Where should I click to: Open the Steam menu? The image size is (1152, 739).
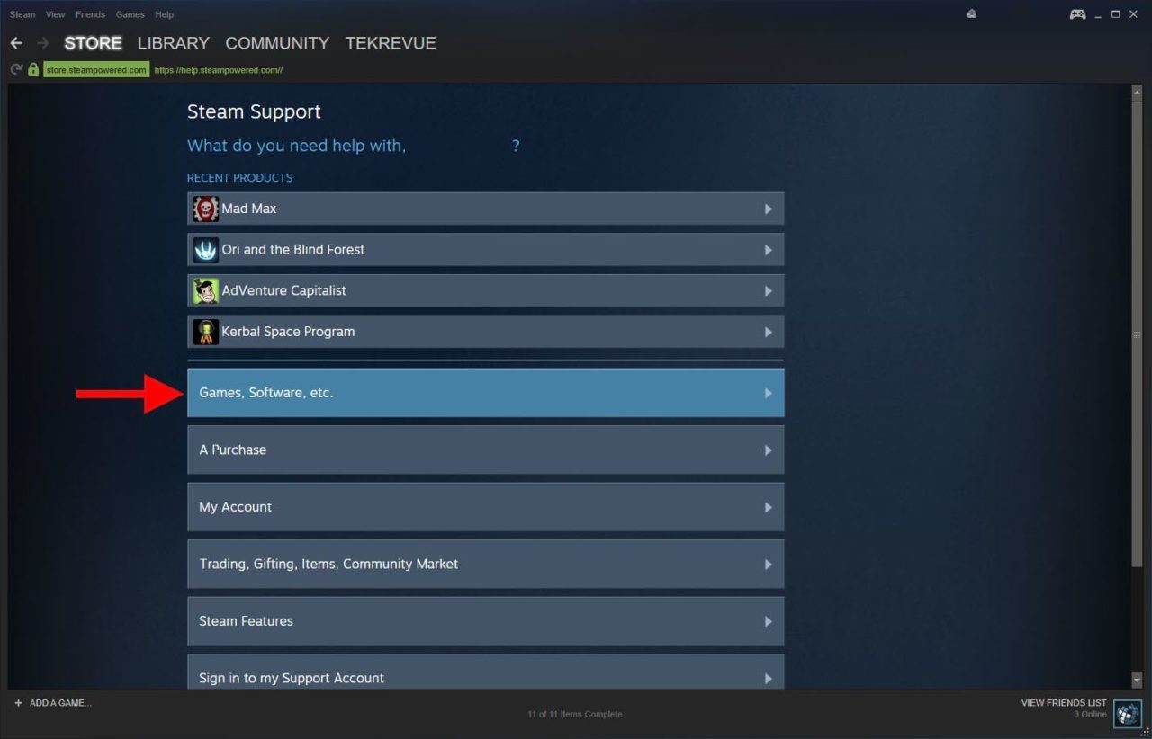(22, 14)
